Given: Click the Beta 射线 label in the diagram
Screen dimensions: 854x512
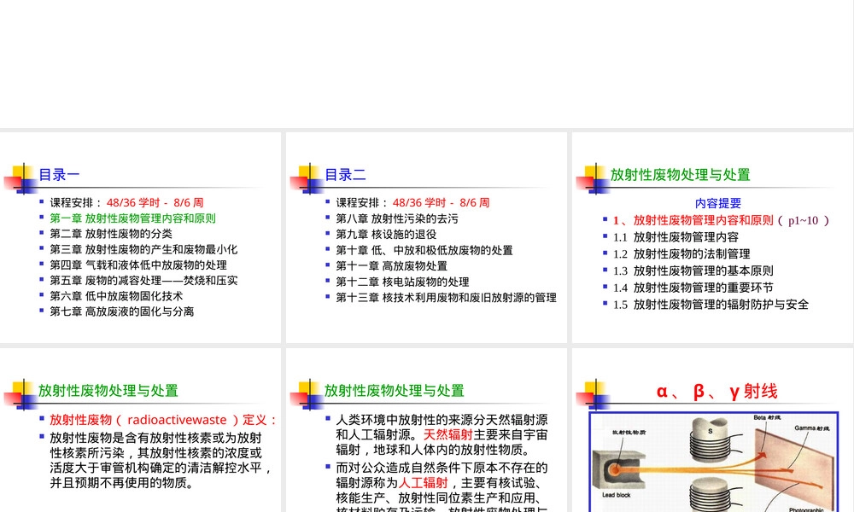Looking at the screenshot, I should click(x=767, y=417).
